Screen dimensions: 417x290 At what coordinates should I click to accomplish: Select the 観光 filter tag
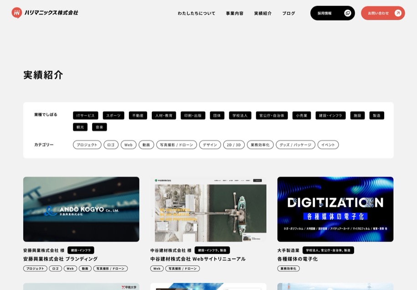point(80,127)
